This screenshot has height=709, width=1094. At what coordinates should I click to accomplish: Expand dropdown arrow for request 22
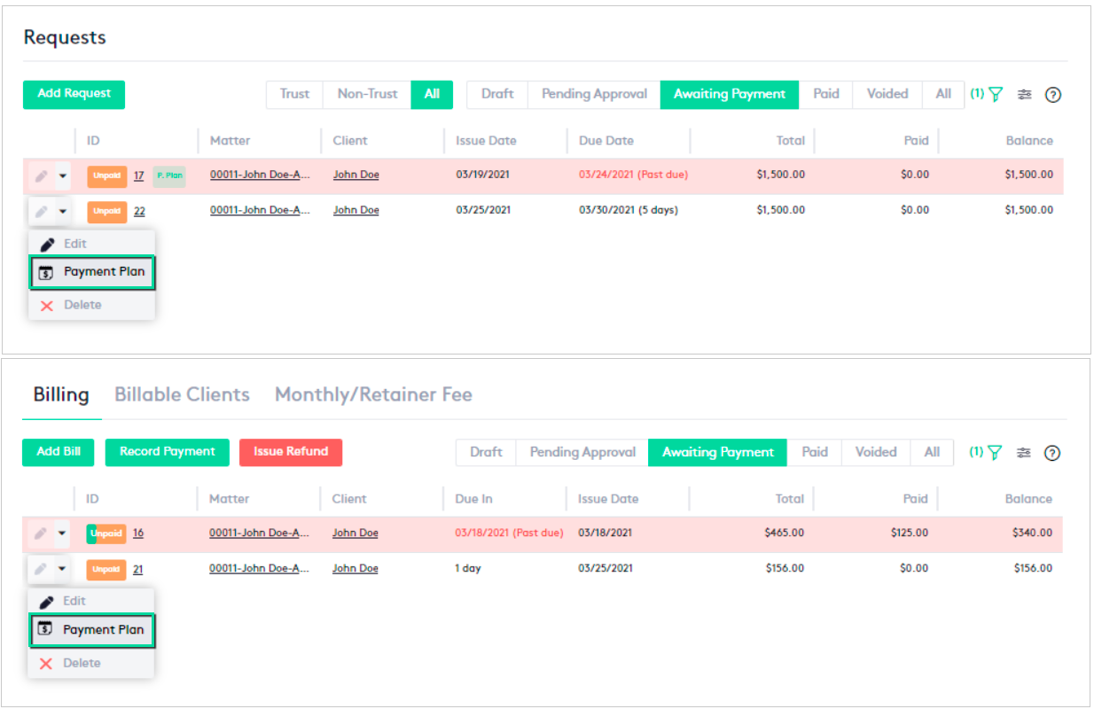coord(62,211)
